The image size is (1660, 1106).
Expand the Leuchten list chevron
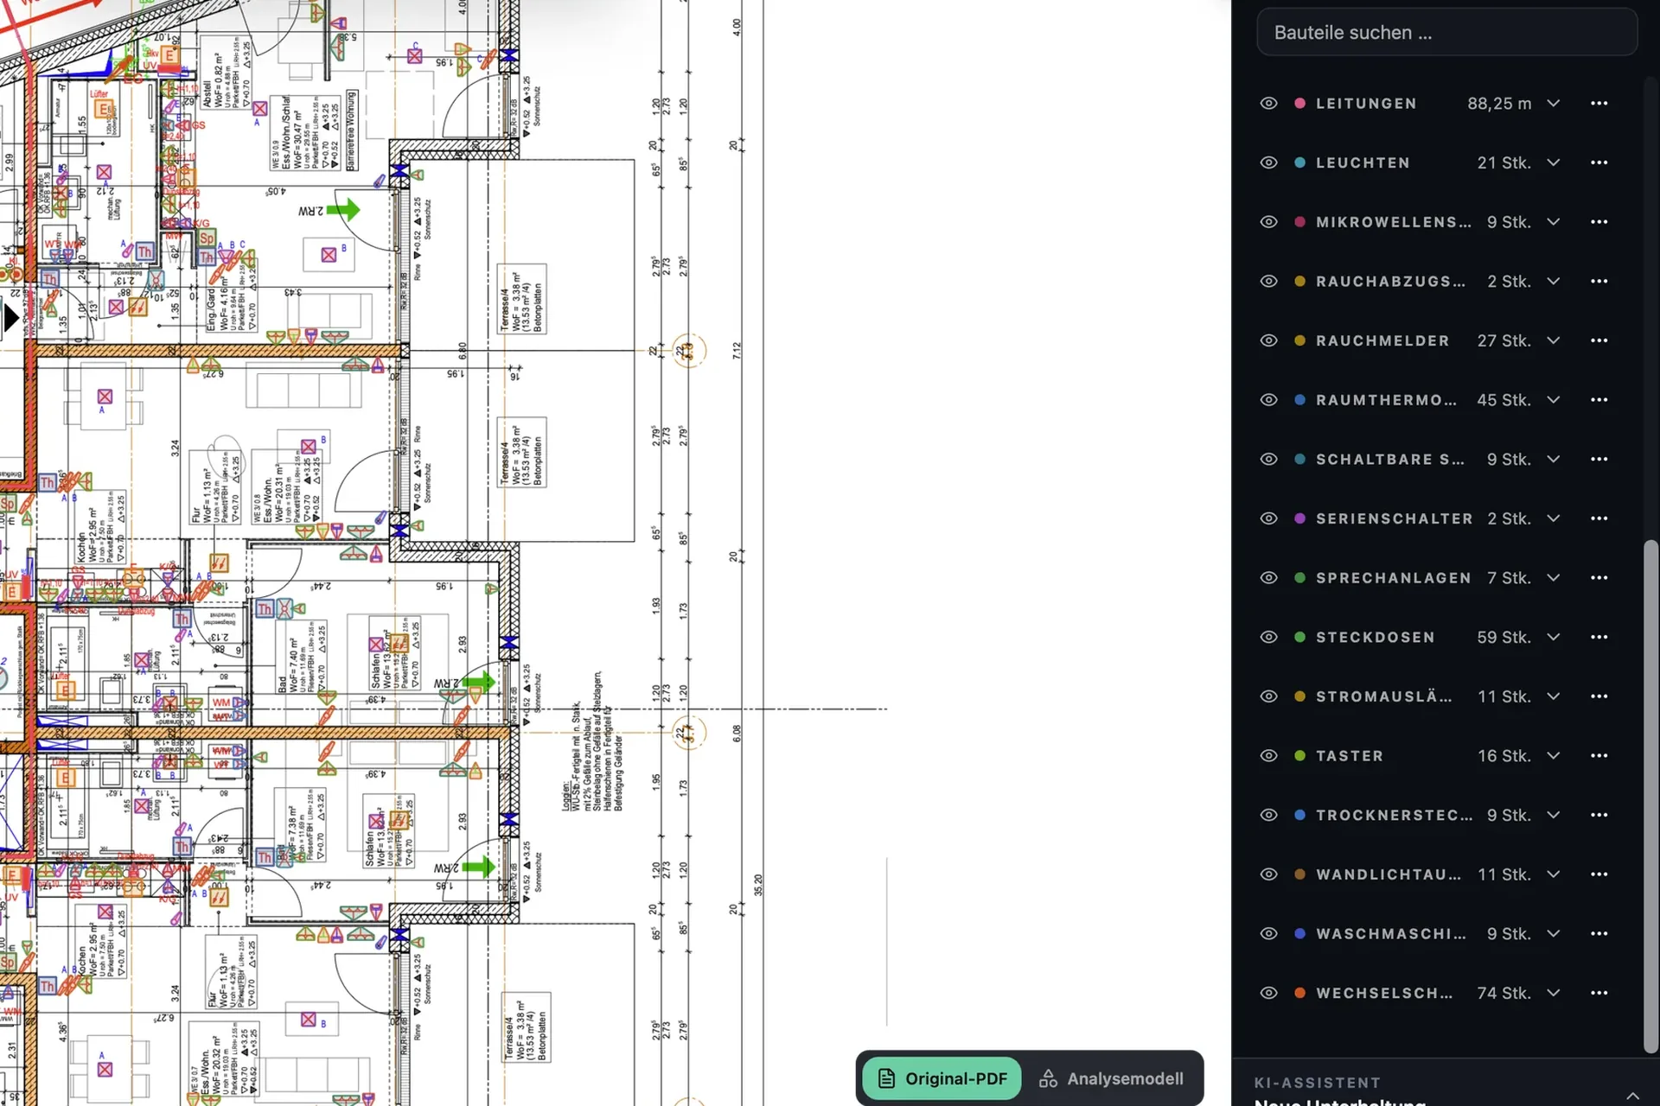coord(1554,162)
